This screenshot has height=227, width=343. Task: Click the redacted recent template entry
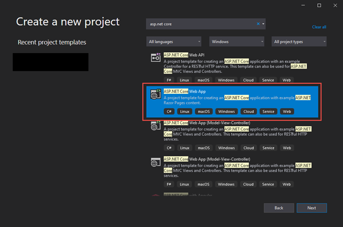(51, 62)
